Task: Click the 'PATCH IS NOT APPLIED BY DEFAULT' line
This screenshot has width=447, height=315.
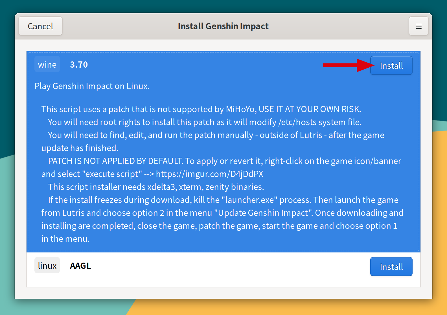Action: (225, 161)
